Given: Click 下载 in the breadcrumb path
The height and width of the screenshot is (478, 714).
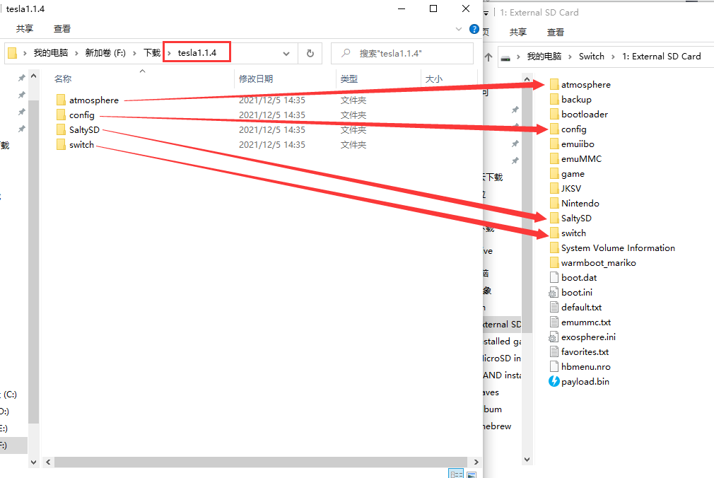Looking at the screenshot, I should point(152,54).
